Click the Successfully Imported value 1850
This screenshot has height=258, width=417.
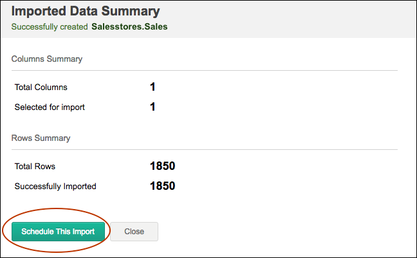pyautogui.click(x=162, y=187)
